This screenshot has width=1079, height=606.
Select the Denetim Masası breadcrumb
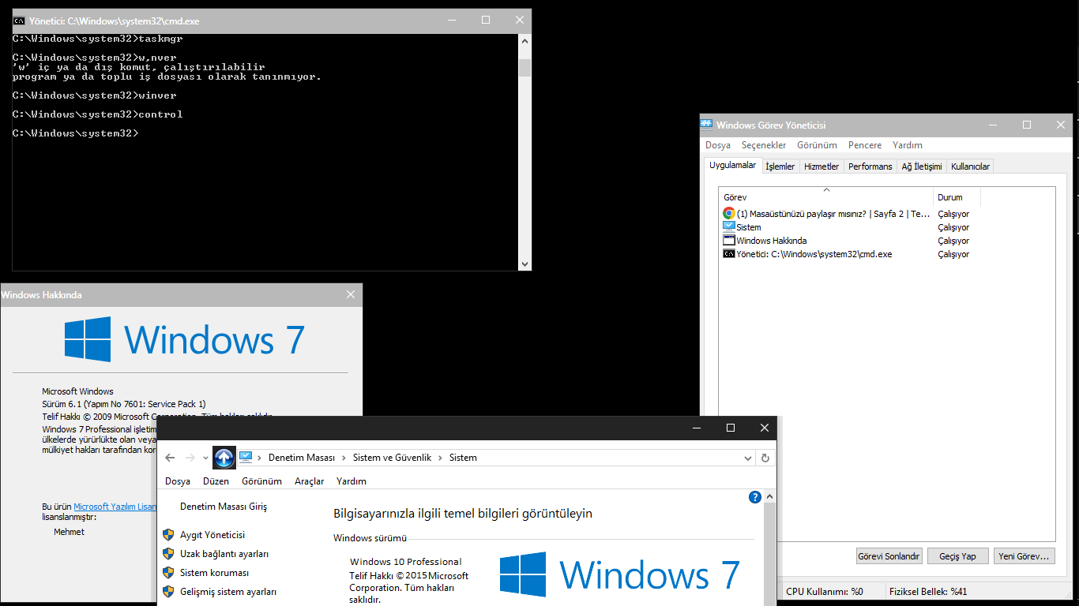click(302, 458)
